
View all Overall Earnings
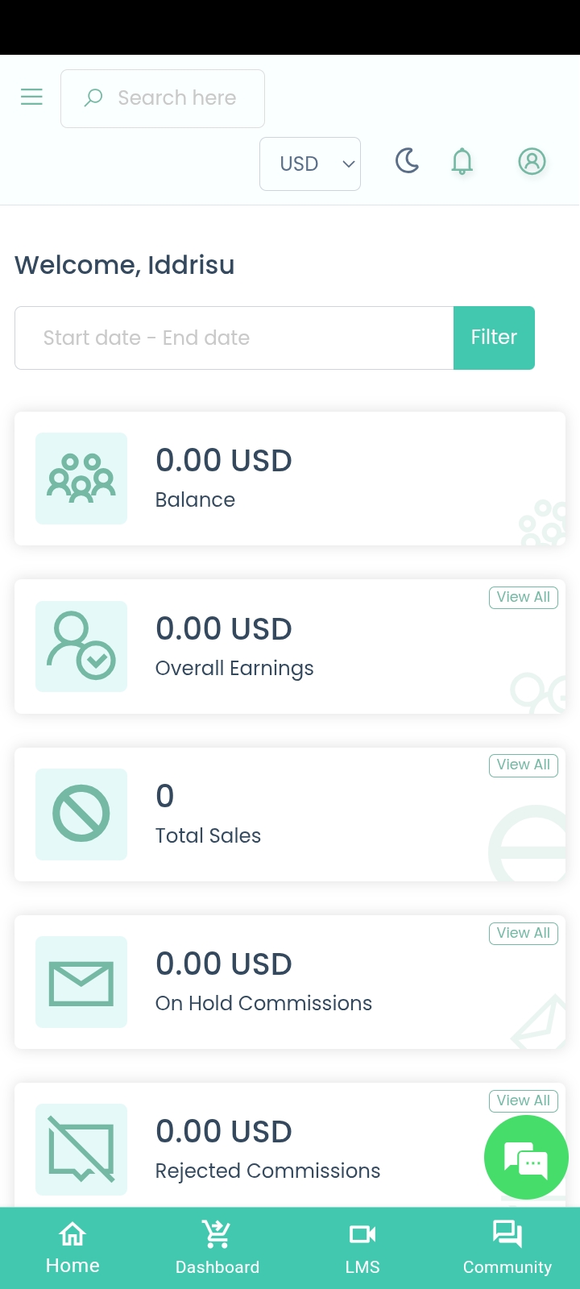(x=523, y=598)
